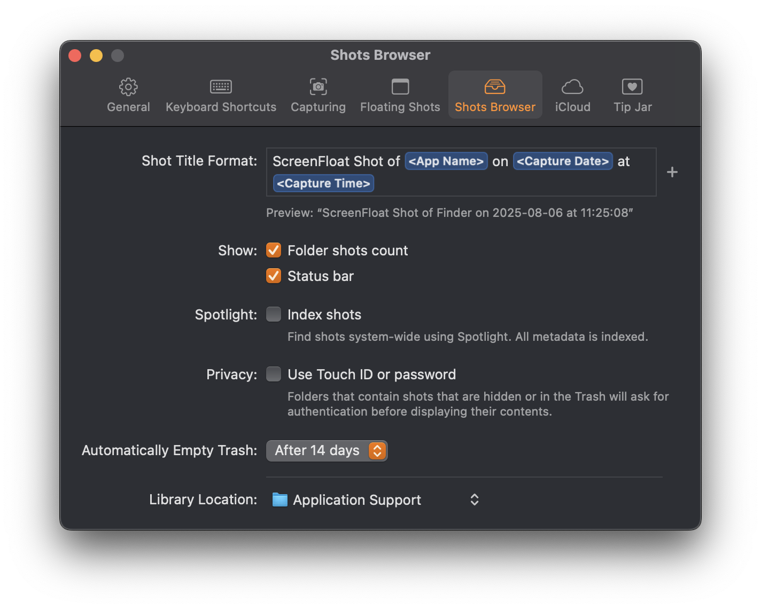
Task: Disable Folder shots count checkbox
Action: coord(274,250)
